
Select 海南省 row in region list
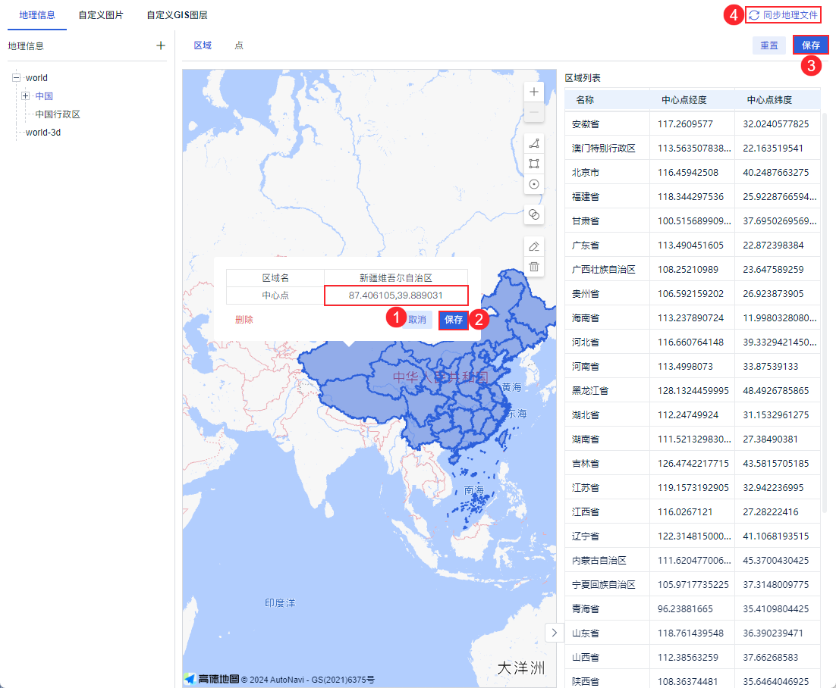coord(693,318)
